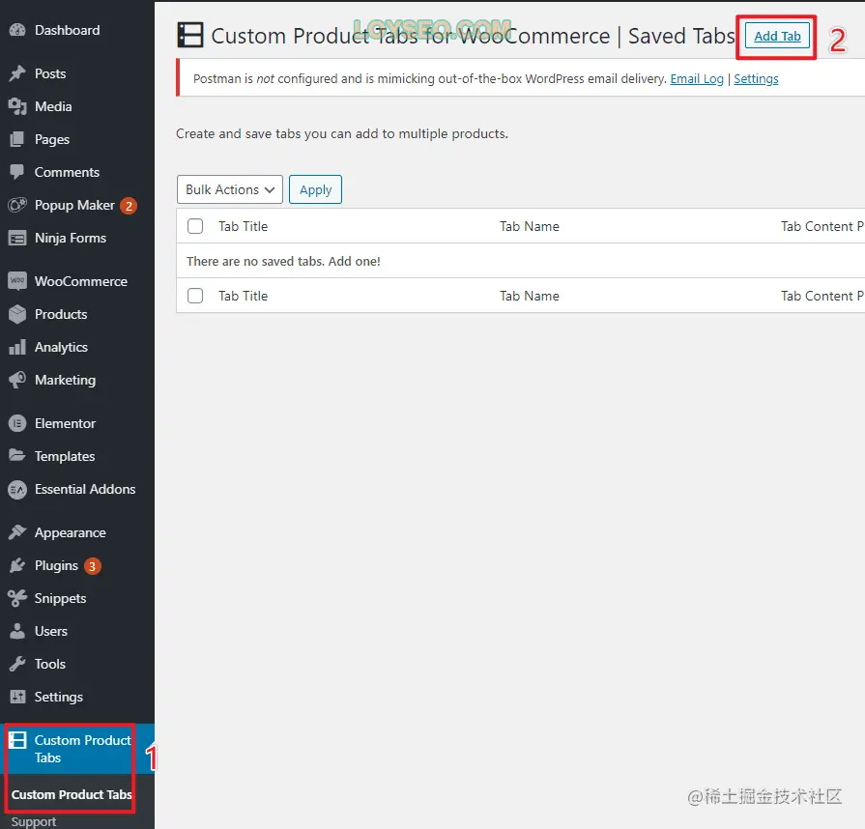Click the Apply button
Viewport: 865px width, 829px height.
click(x=315, y=189)
